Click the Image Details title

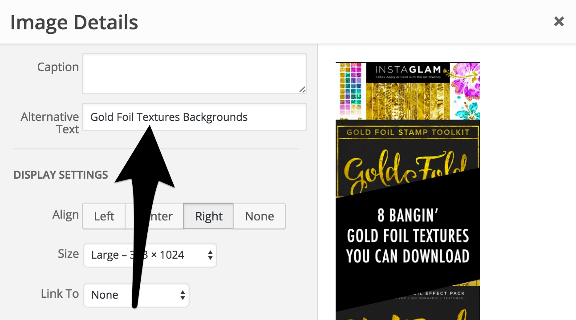(74, 22)
